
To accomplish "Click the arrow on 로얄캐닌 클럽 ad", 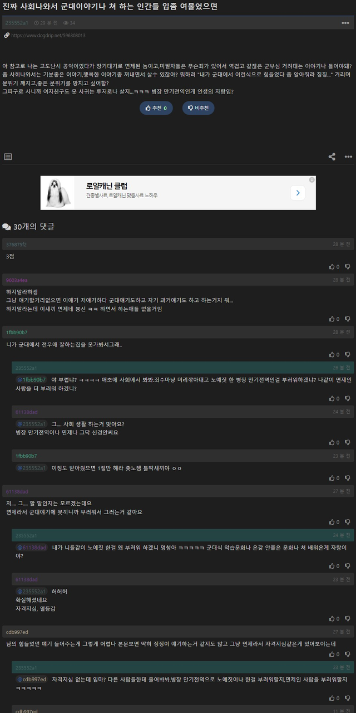I will (x=298, y=193).
